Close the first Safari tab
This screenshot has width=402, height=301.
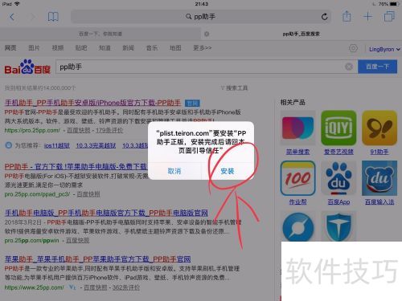pos(207,34)
